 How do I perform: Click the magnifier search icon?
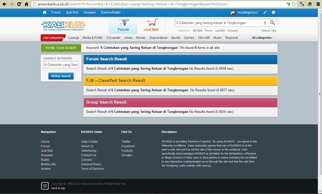[x=272, y=23]
